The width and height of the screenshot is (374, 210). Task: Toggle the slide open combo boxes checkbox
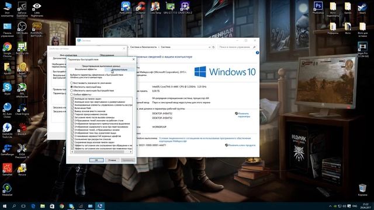click(72, 139)
